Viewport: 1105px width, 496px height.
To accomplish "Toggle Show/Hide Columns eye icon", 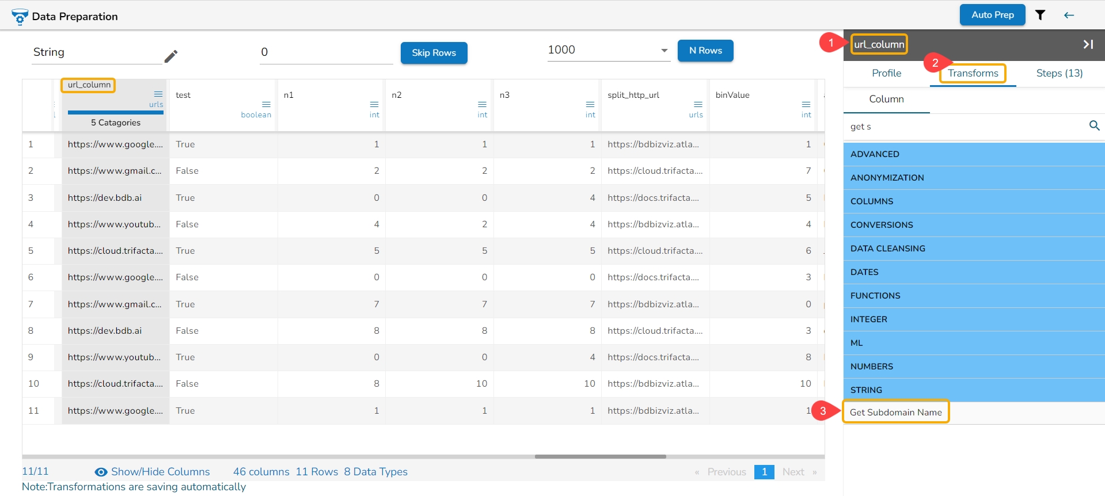I will (101, 472).
